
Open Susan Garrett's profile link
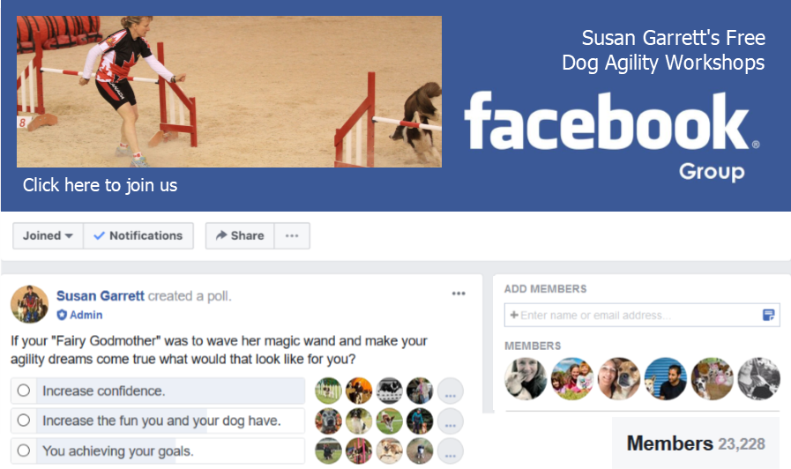101,295
